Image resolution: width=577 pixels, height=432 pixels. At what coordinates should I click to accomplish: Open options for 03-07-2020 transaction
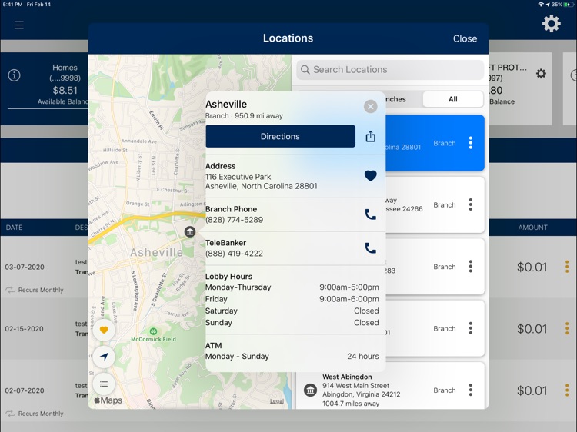(567, 267)
